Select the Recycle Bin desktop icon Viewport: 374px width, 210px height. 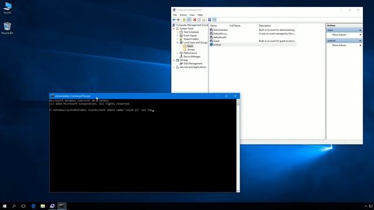click(8, 28)
